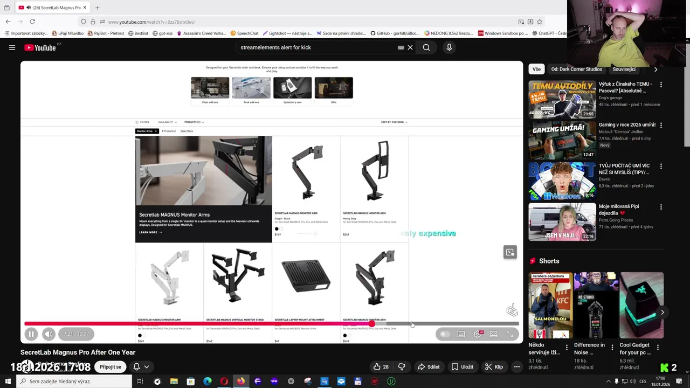Open the gpt-oss bookmark
The width and height of the screenshot is (690, 388).
163,33
